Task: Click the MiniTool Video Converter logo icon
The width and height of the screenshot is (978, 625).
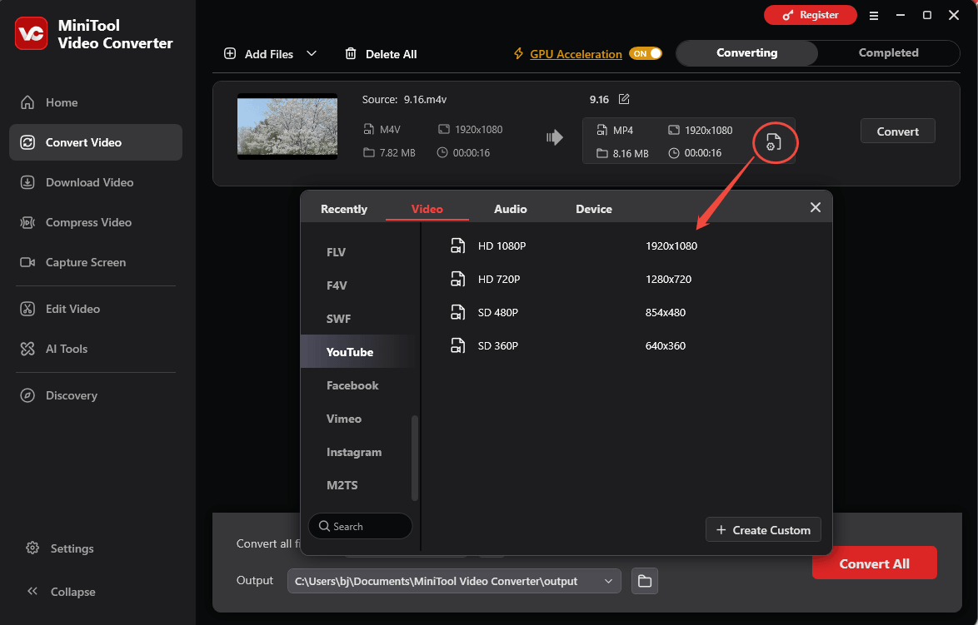Action: tap(31, 33)
